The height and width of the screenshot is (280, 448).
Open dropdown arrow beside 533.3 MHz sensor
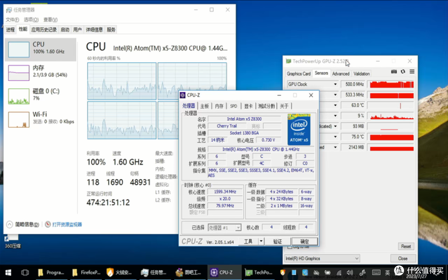335,95
